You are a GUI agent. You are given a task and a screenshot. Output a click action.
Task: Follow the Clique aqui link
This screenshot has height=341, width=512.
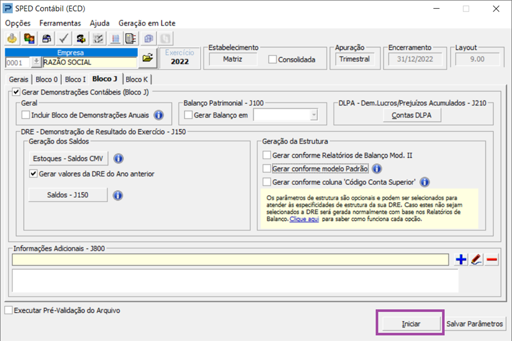click(304, 220)
